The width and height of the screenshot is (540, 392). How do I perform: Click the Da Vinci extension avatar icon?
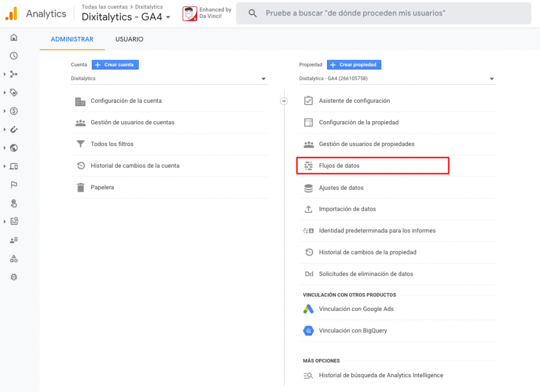190,14
